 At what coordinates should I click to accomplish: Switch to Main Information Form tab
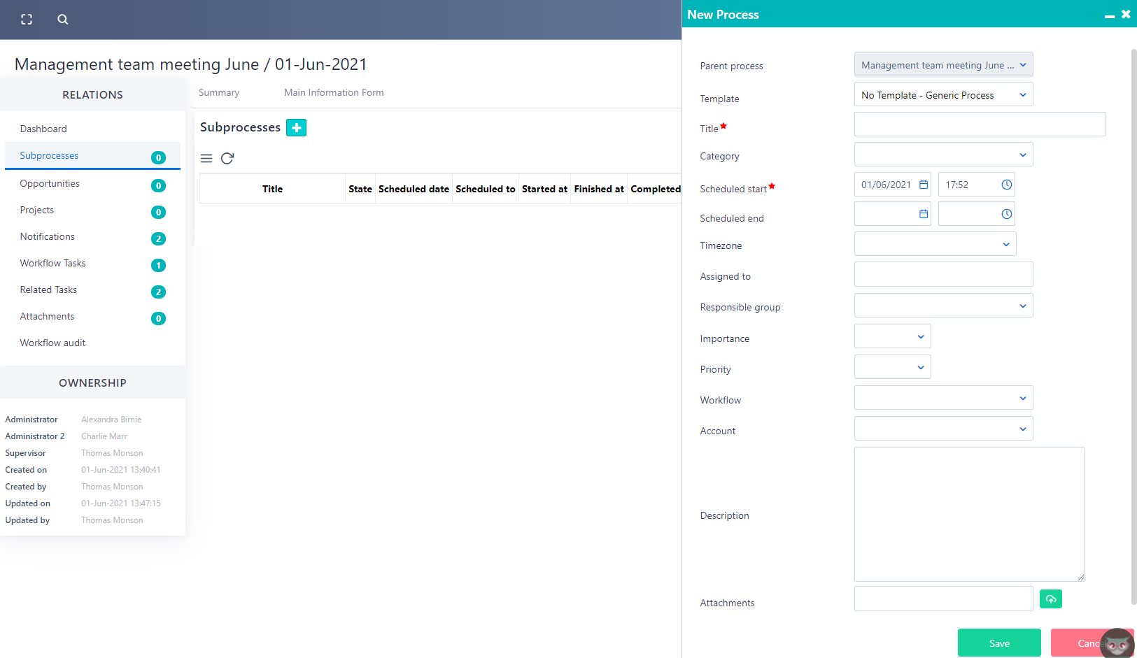pyautogui.click(x=334, y=92)
